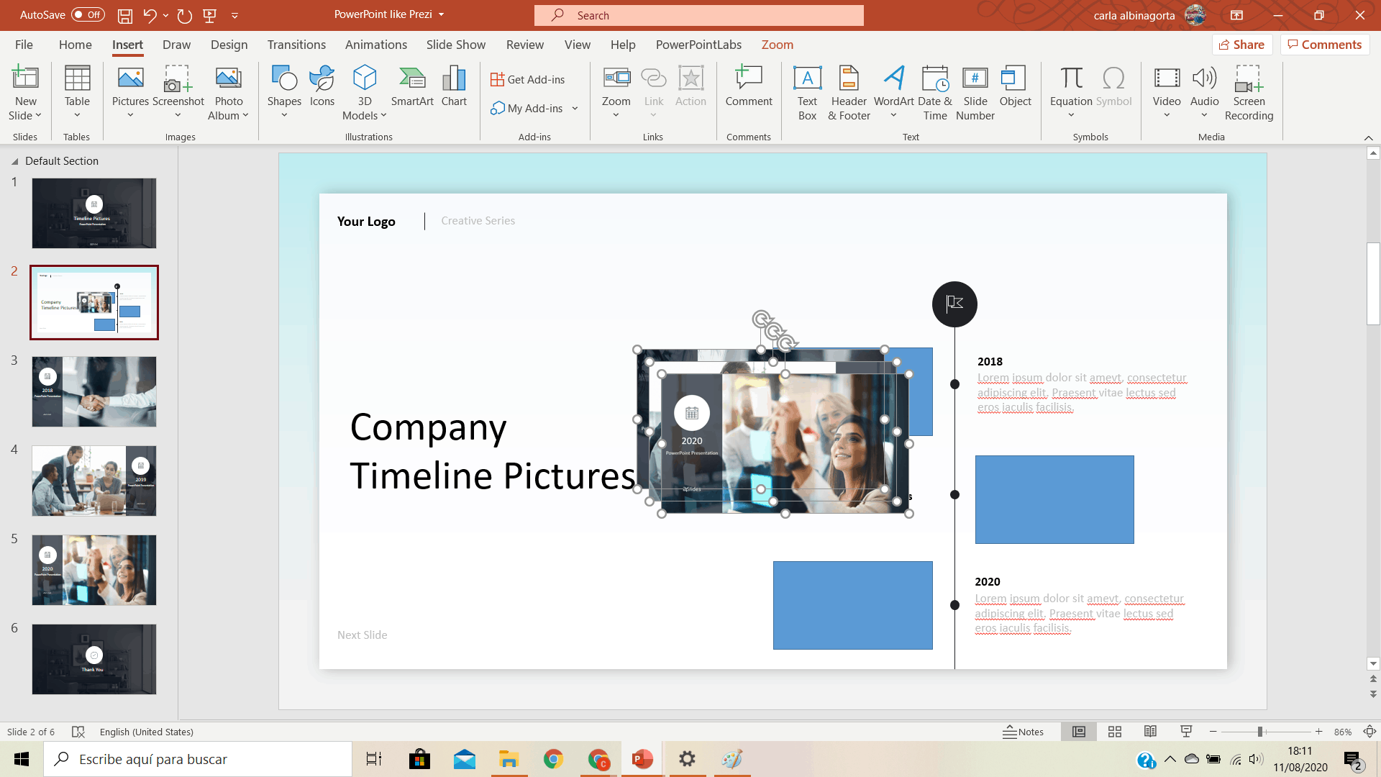Enable Reading View in status bar
The width and height of the screenshot is (1381, 777).
(1152, 732)
